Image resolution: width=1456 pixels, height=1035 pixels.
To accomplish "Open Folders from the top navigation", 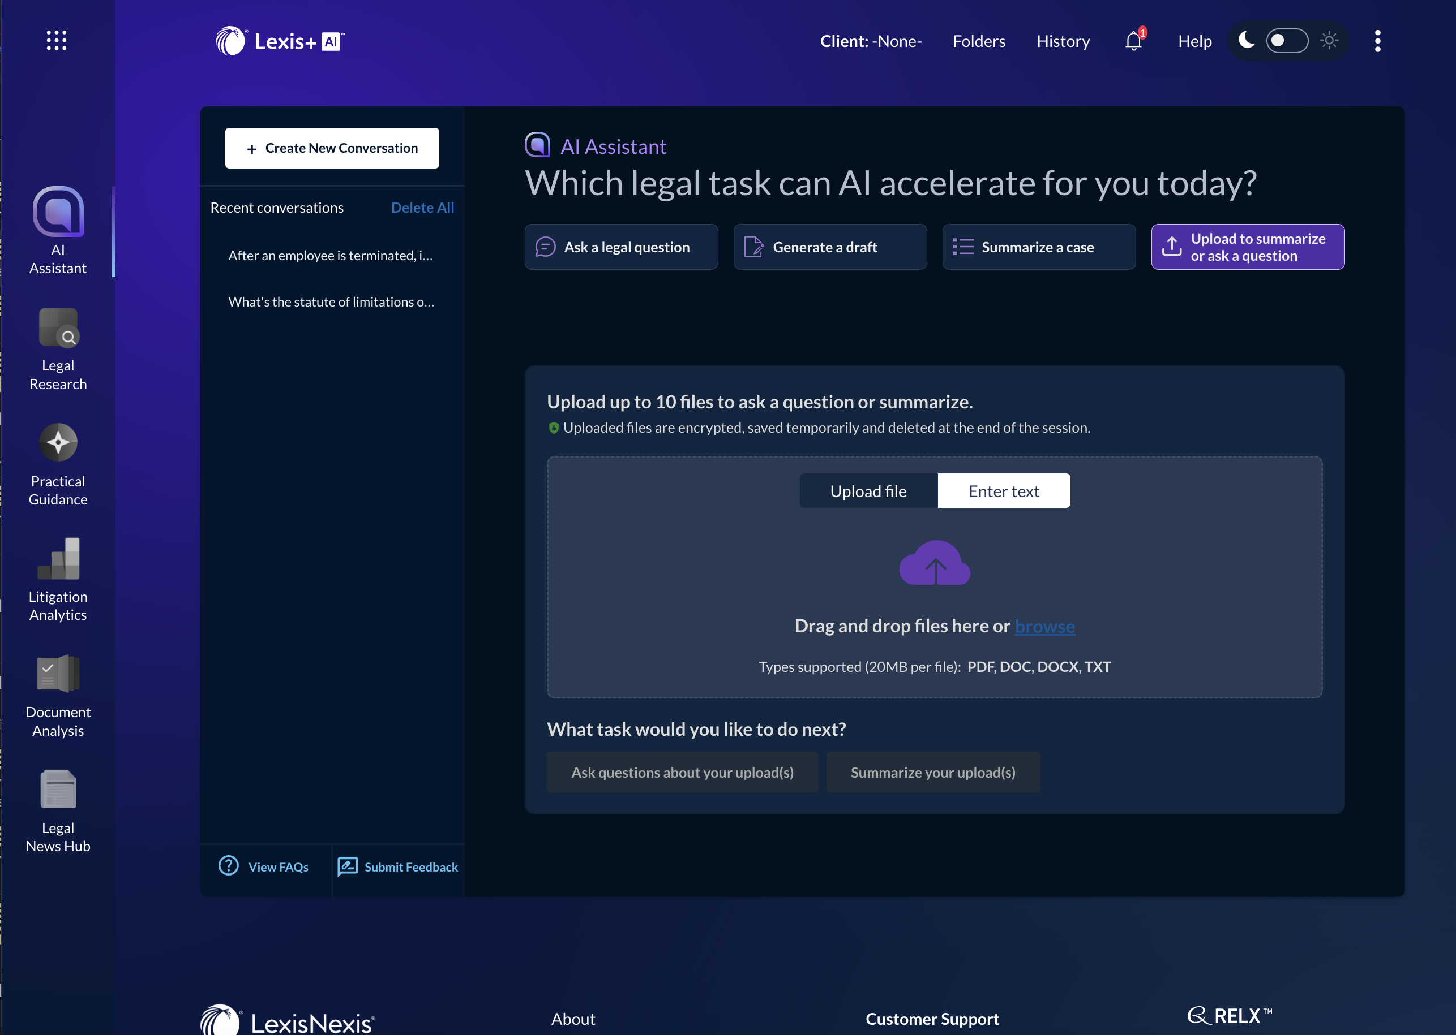I will 979,41.
